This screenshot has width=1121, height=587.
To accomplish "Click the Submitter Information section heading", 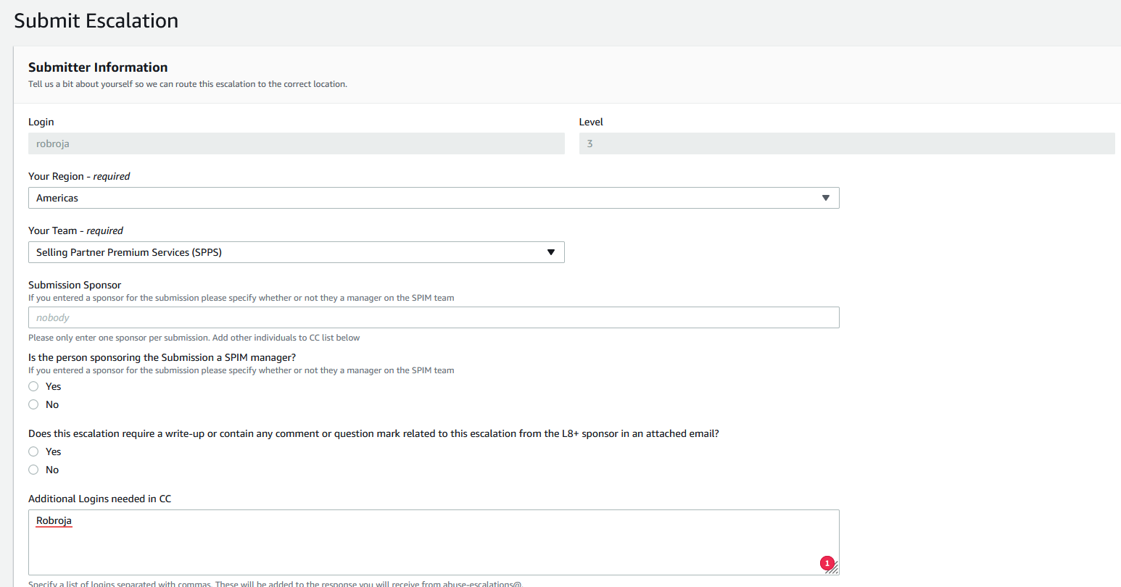I will 98,67.
